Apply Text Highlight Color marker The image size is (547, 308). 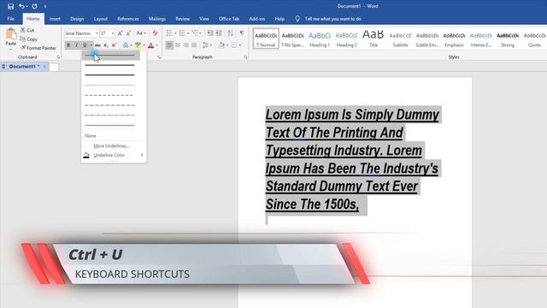click(138, 45)
